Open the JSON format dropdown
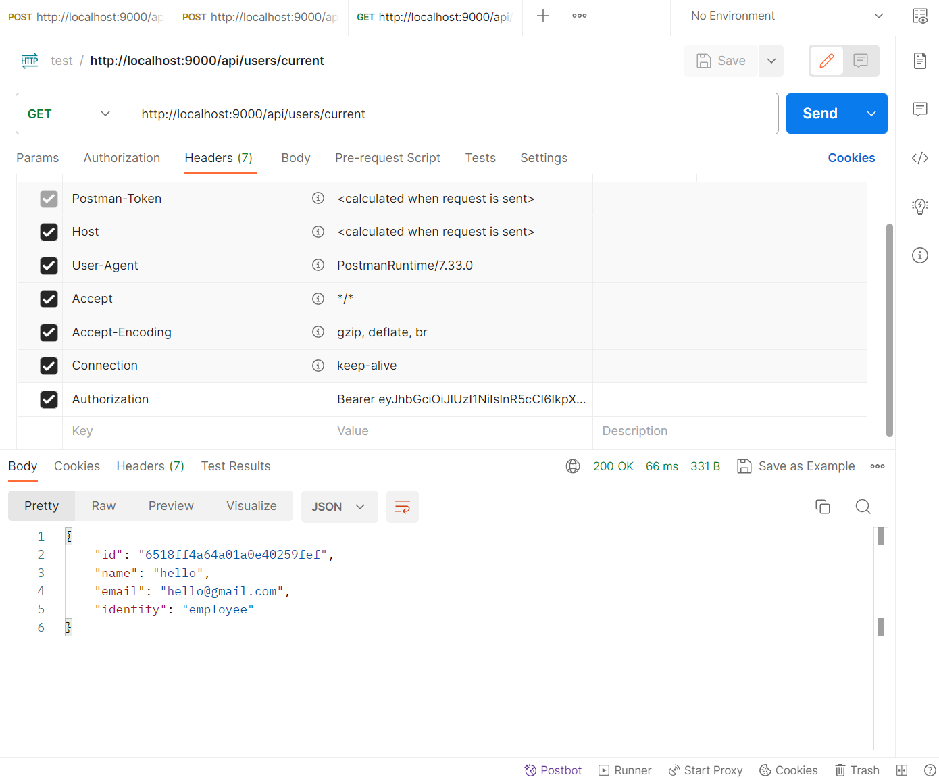Image resolution: width=939 pixels, height=779 pixels. [x=338, y=507]
